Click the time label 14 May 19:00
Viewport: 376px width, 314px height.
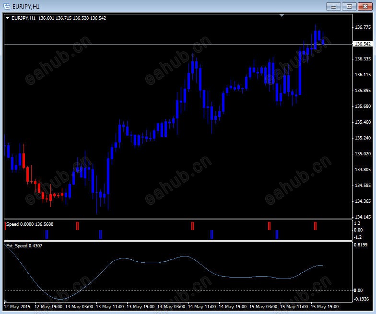coord(233,307)
